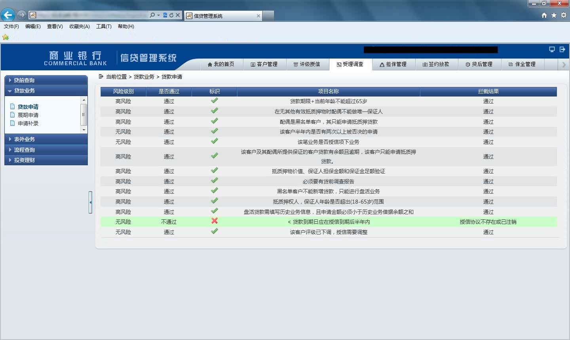Click the compatibility view icon in address bar
This screenshot has height=340, width=570.
pyautogui.click(x=165, y=15)
